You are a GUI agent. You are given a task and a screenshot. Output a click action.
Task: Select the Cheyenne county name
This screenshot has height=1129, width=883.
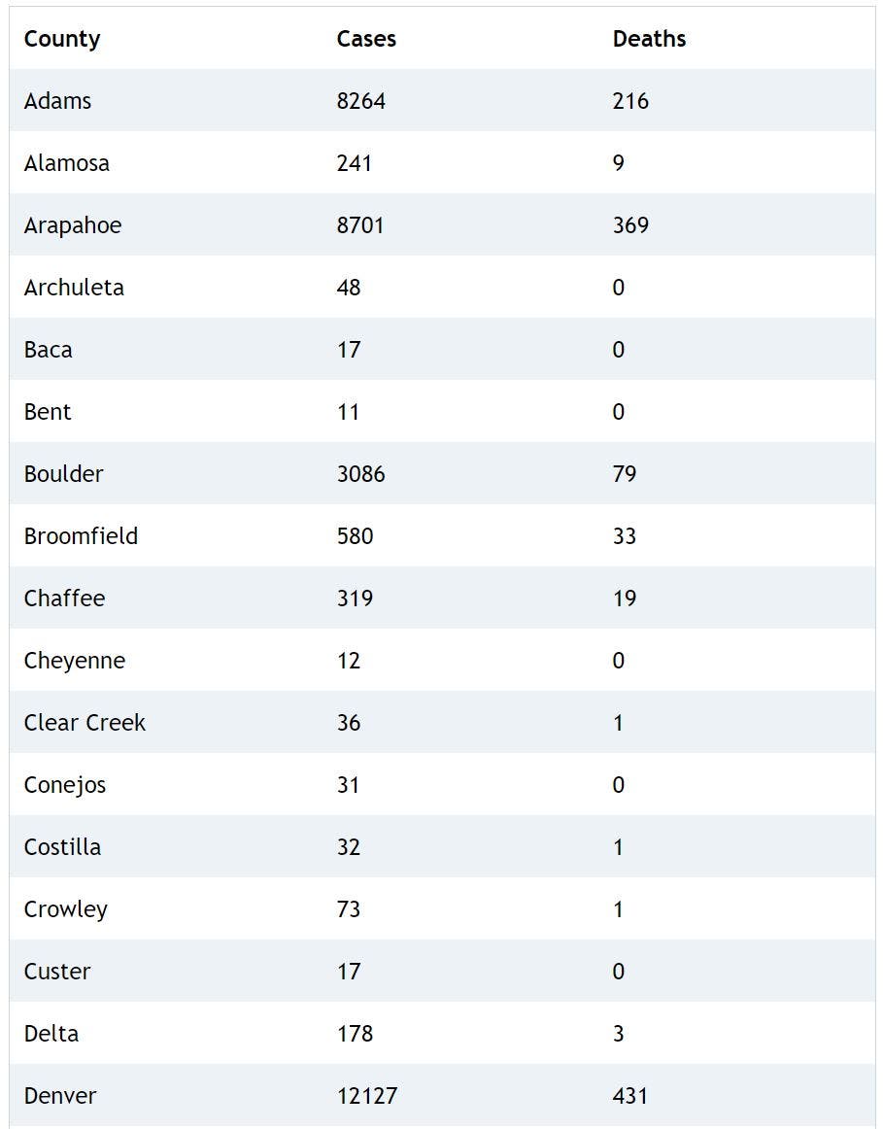(x=75, y=661)
